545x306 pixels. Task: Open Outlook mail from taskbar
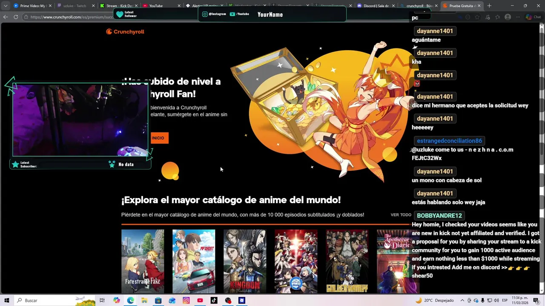click(172, 300)
